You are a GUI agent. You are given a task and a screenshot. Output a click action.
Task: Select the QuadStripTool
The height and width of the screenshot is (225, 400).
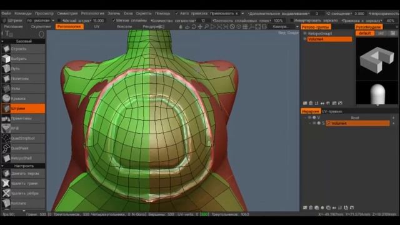click(x=23, y=138)
